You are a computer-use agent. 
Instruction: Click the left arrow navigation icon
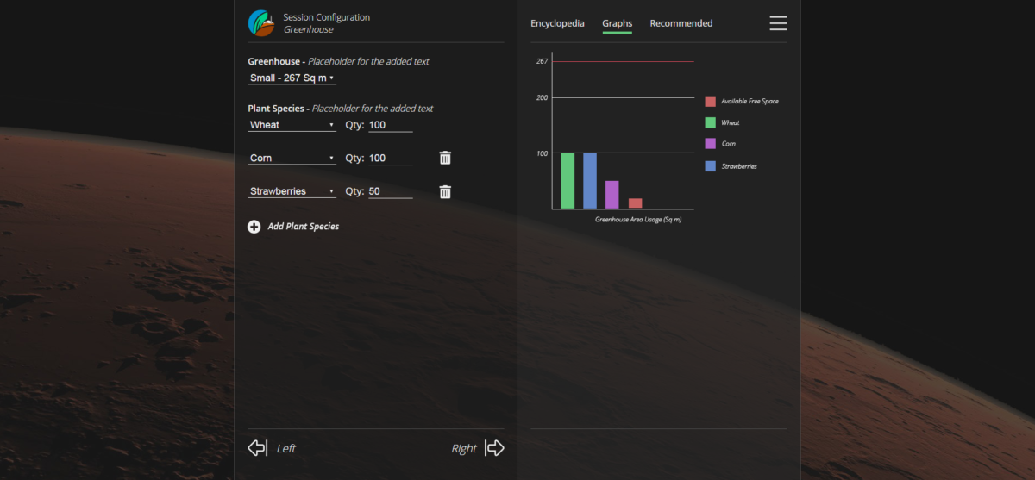[x=258, y=448]
